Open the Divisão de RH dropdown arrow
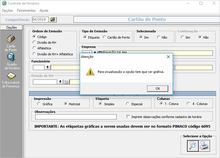The height and width of the screenshot is (158, 220). 60,82
